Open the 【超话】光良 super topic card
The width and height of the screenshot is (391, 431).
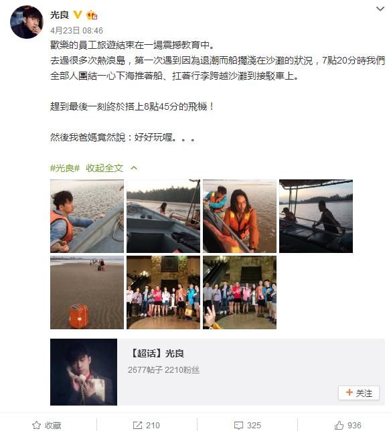tap(217, 372)
